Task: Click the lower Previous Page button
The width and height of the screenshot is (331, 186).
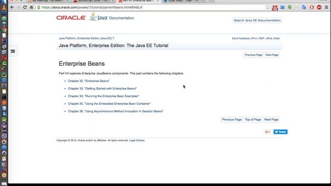Action: [x=232, y=119]
